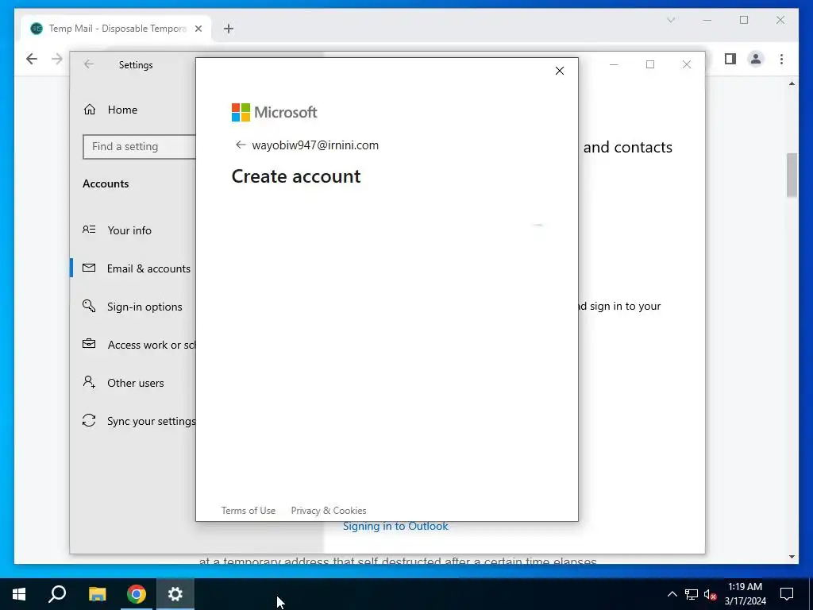This screenshot has width=813, height=610.
Task: Click the envelope icon beside Email & accounts
Action: [89, 268]
